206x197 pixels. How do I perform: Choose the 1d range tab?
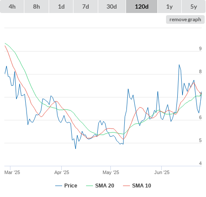click(61, 6)
